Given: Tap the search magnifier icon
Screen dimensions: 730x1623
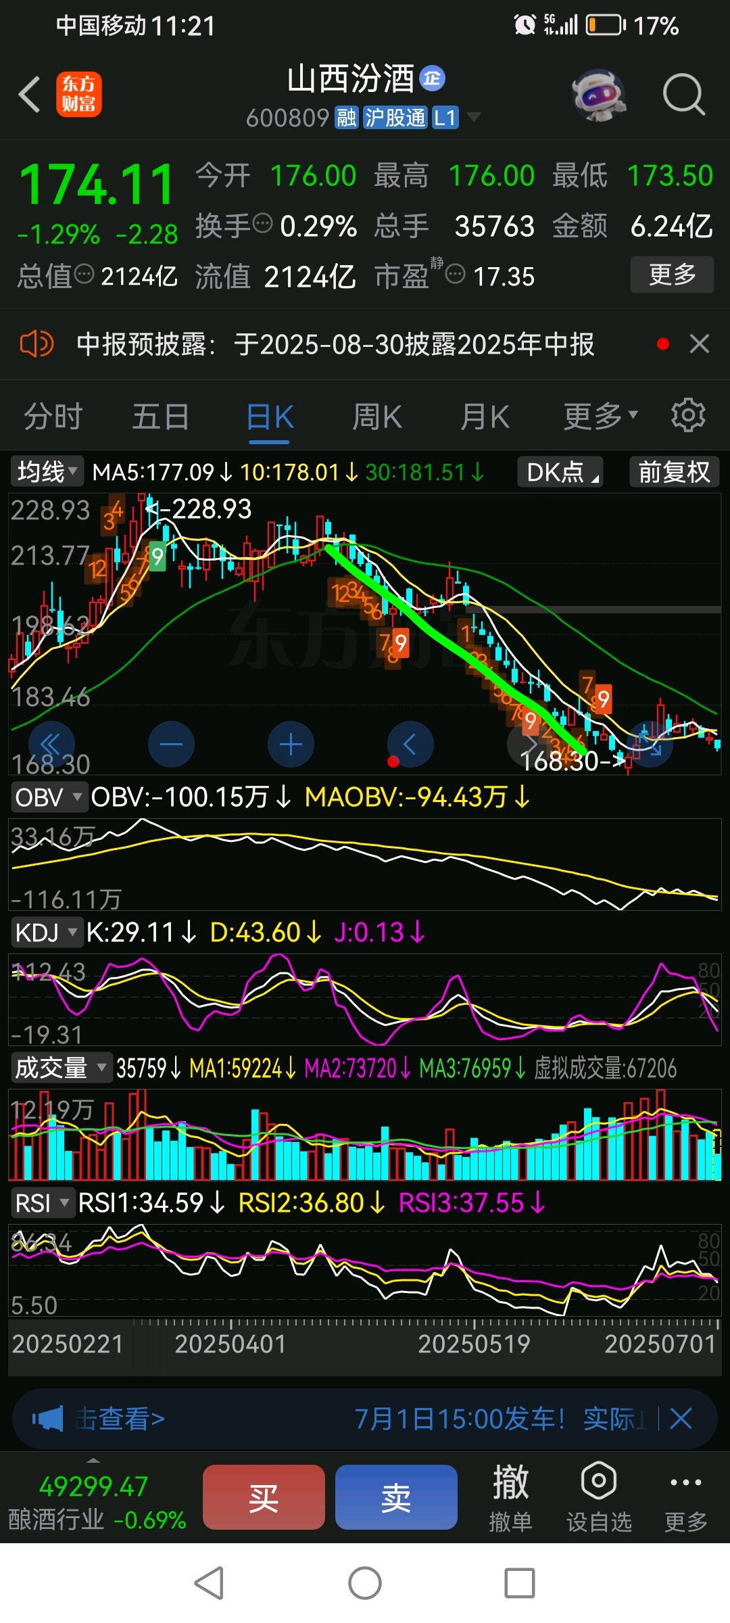Looking at the screenshot, I should (x=684, y=95).
